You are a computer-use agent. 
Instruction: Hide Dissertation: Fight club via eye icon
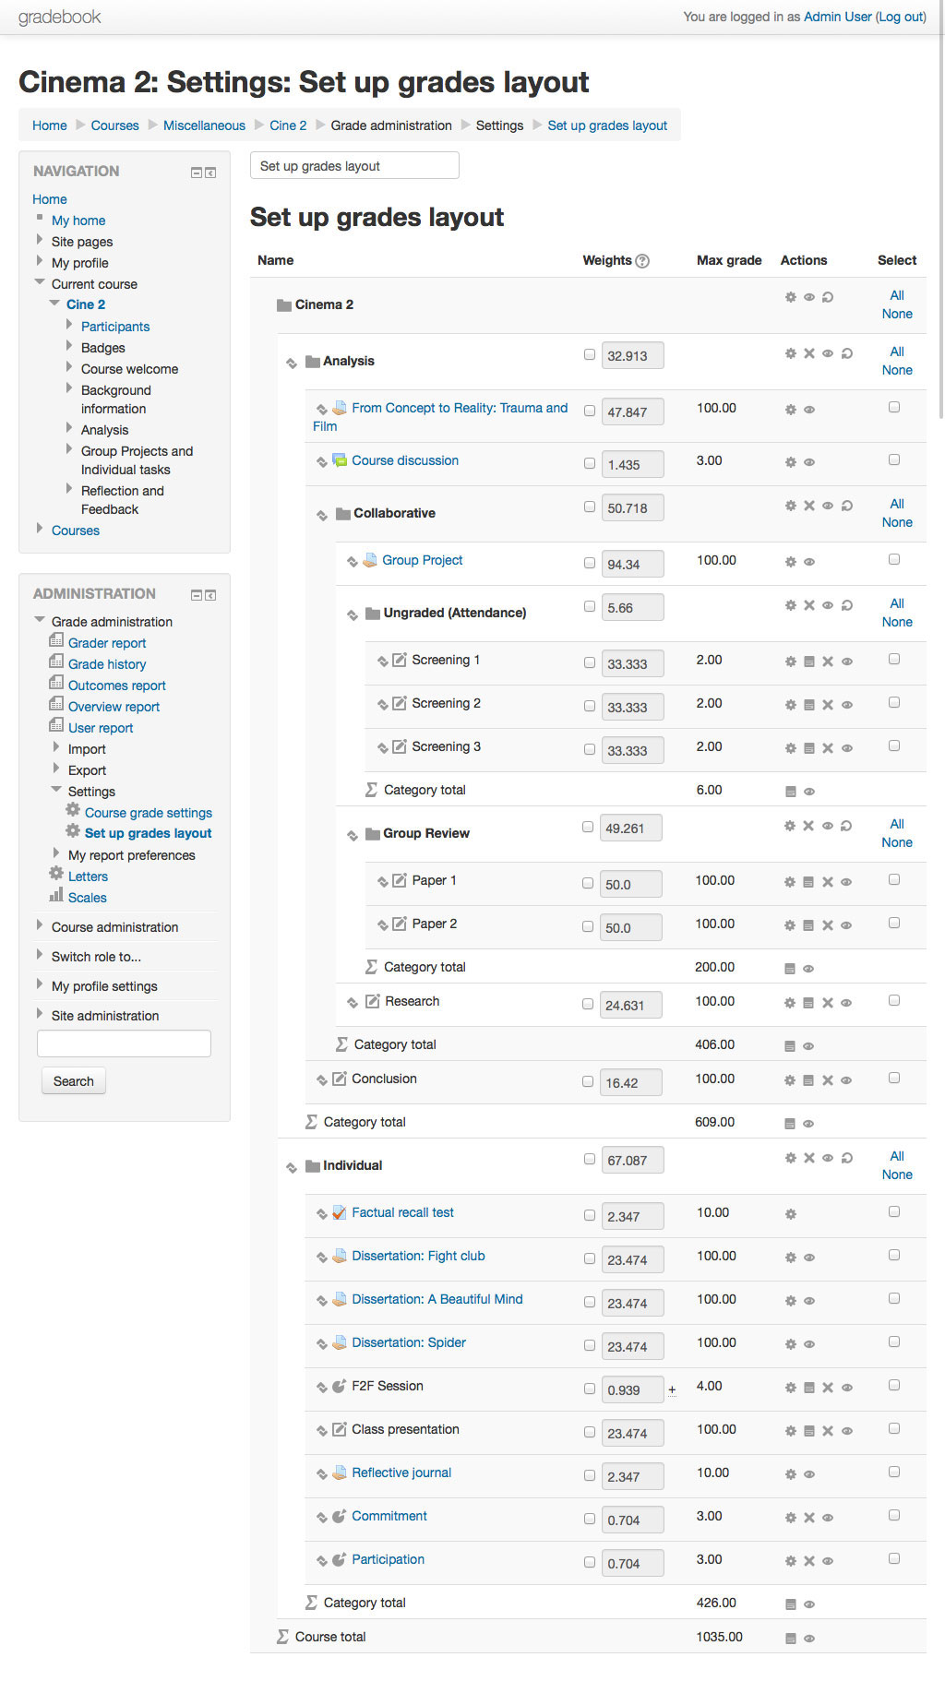[808, 1258]
